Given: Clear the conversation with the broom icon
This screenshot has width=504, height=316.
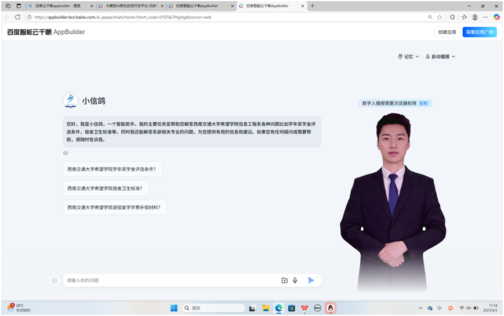Looking at the screenshot, I should click(x=55, y=280).
